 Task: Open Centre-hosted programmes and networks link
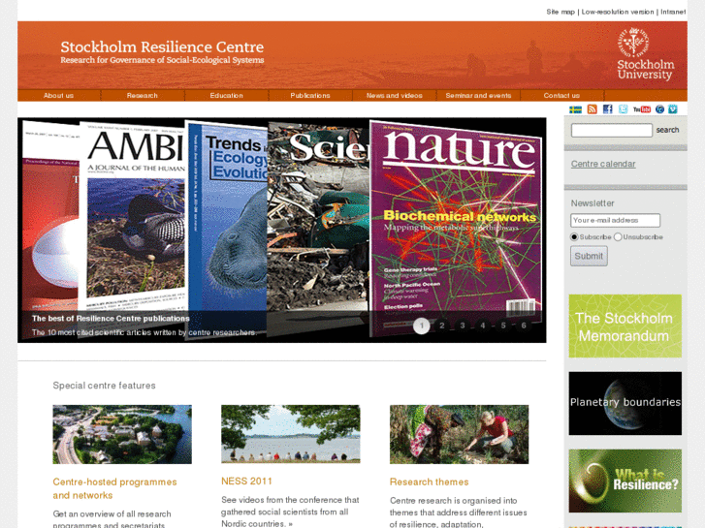[114, 488]
